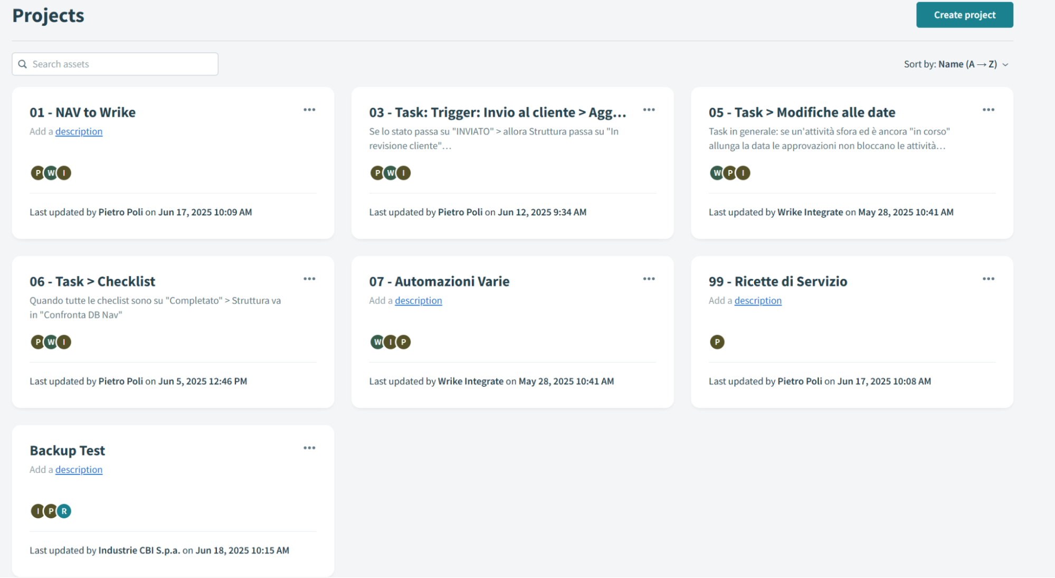Add a description link on 99 - Ricette di Servizio
1055x578 pixels.
click(x=757, y=300)
